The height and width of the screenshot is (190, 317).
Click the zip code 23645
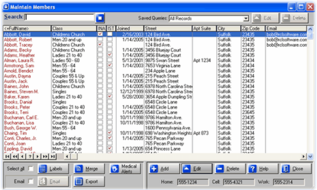click(248, 112)
